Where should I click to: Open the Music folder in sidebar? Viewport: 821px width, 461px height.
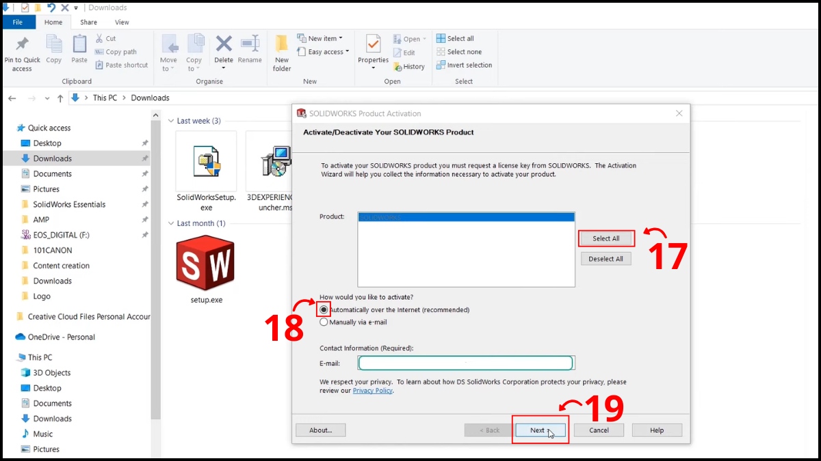[37, 434]
